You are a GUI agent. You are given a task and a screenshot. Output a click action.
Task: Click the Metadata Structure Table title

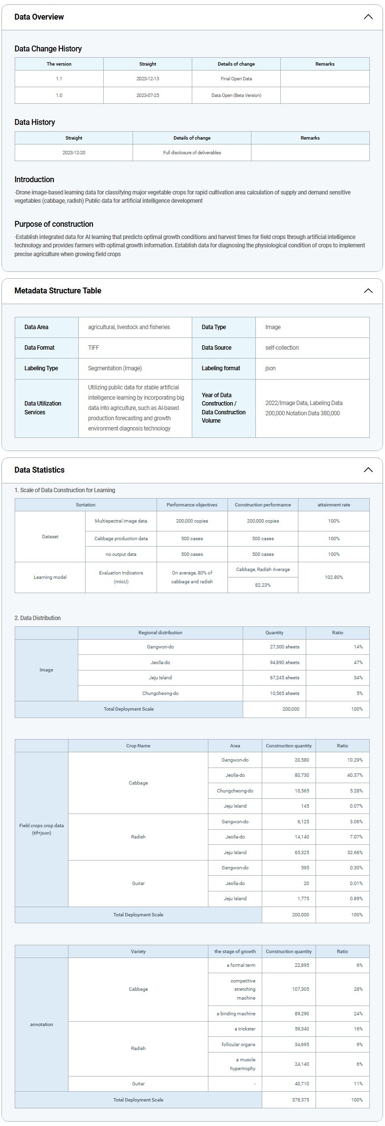(x=58, y=291)
